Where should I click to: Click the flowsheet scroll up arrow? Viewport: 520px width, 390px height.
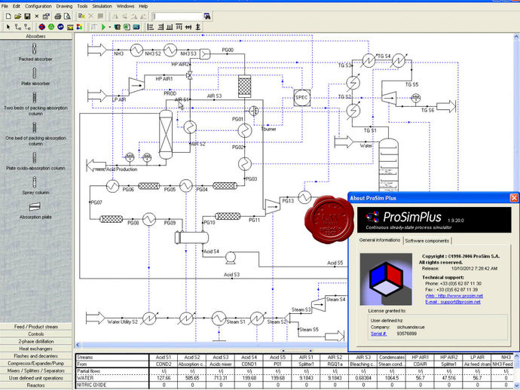click(x=517, y=36)
